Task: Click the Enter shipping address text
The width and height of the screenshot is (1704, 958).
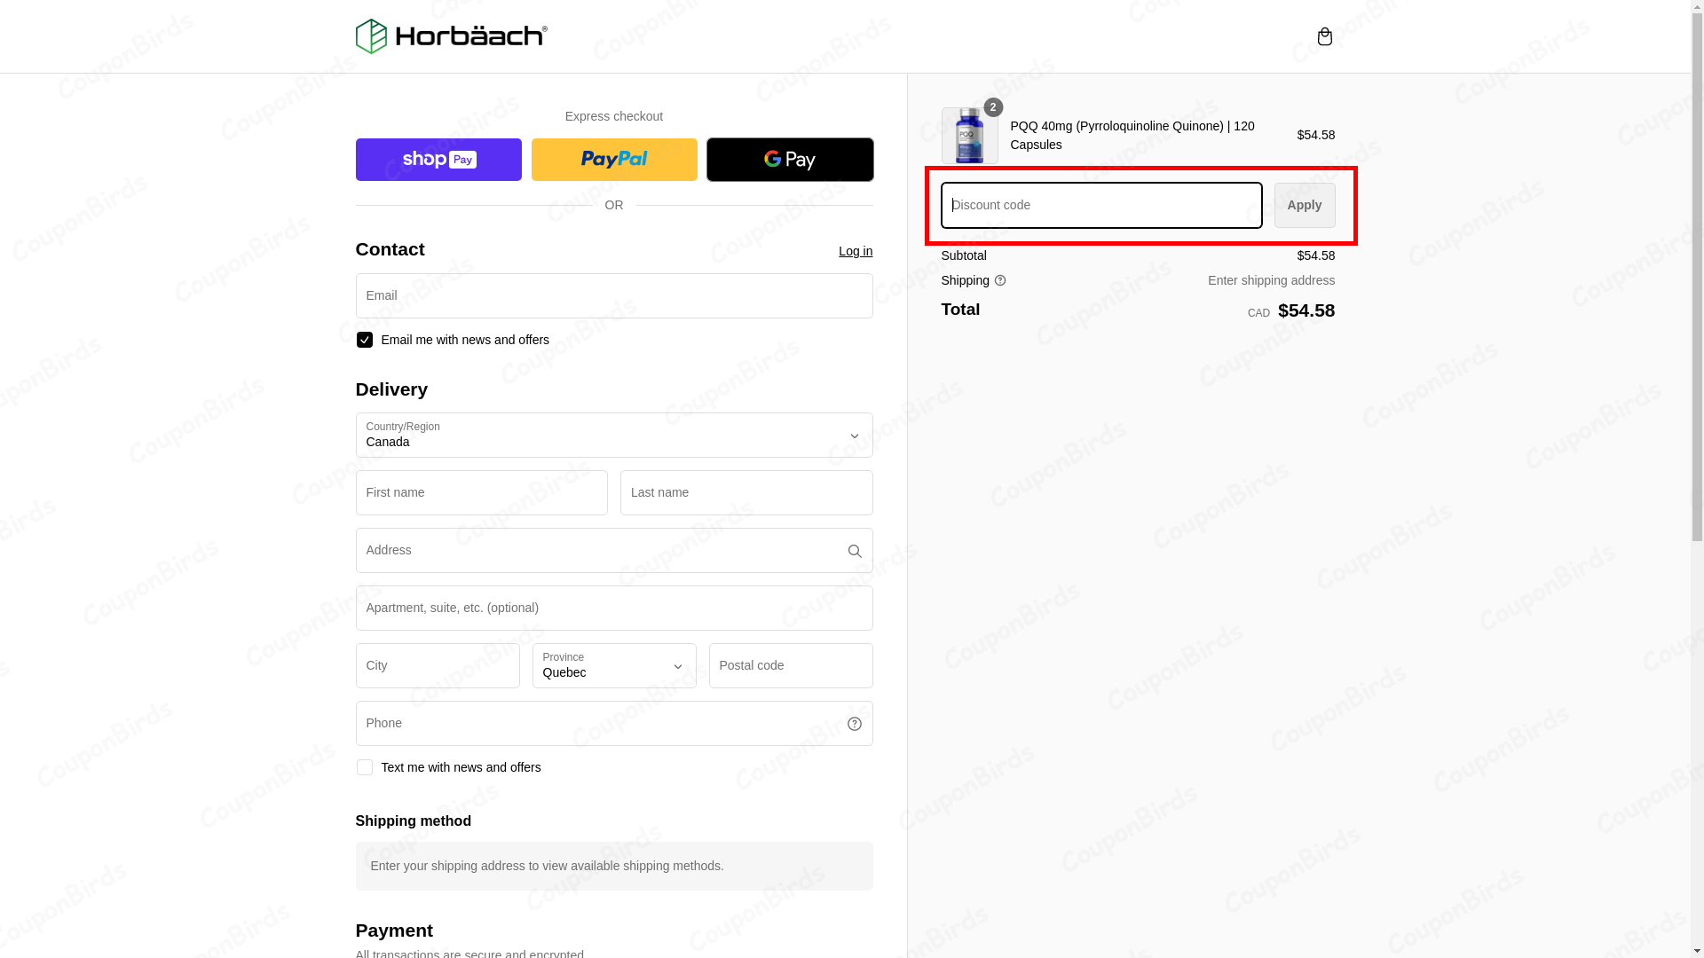Action: [x=1271, y=281]
